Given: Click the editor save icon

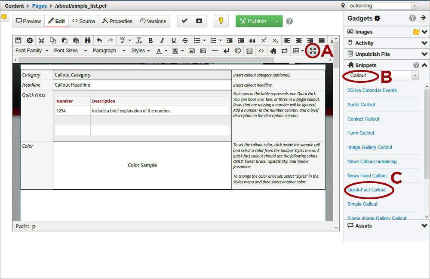Looking at the screenshot, I should 18,40.
